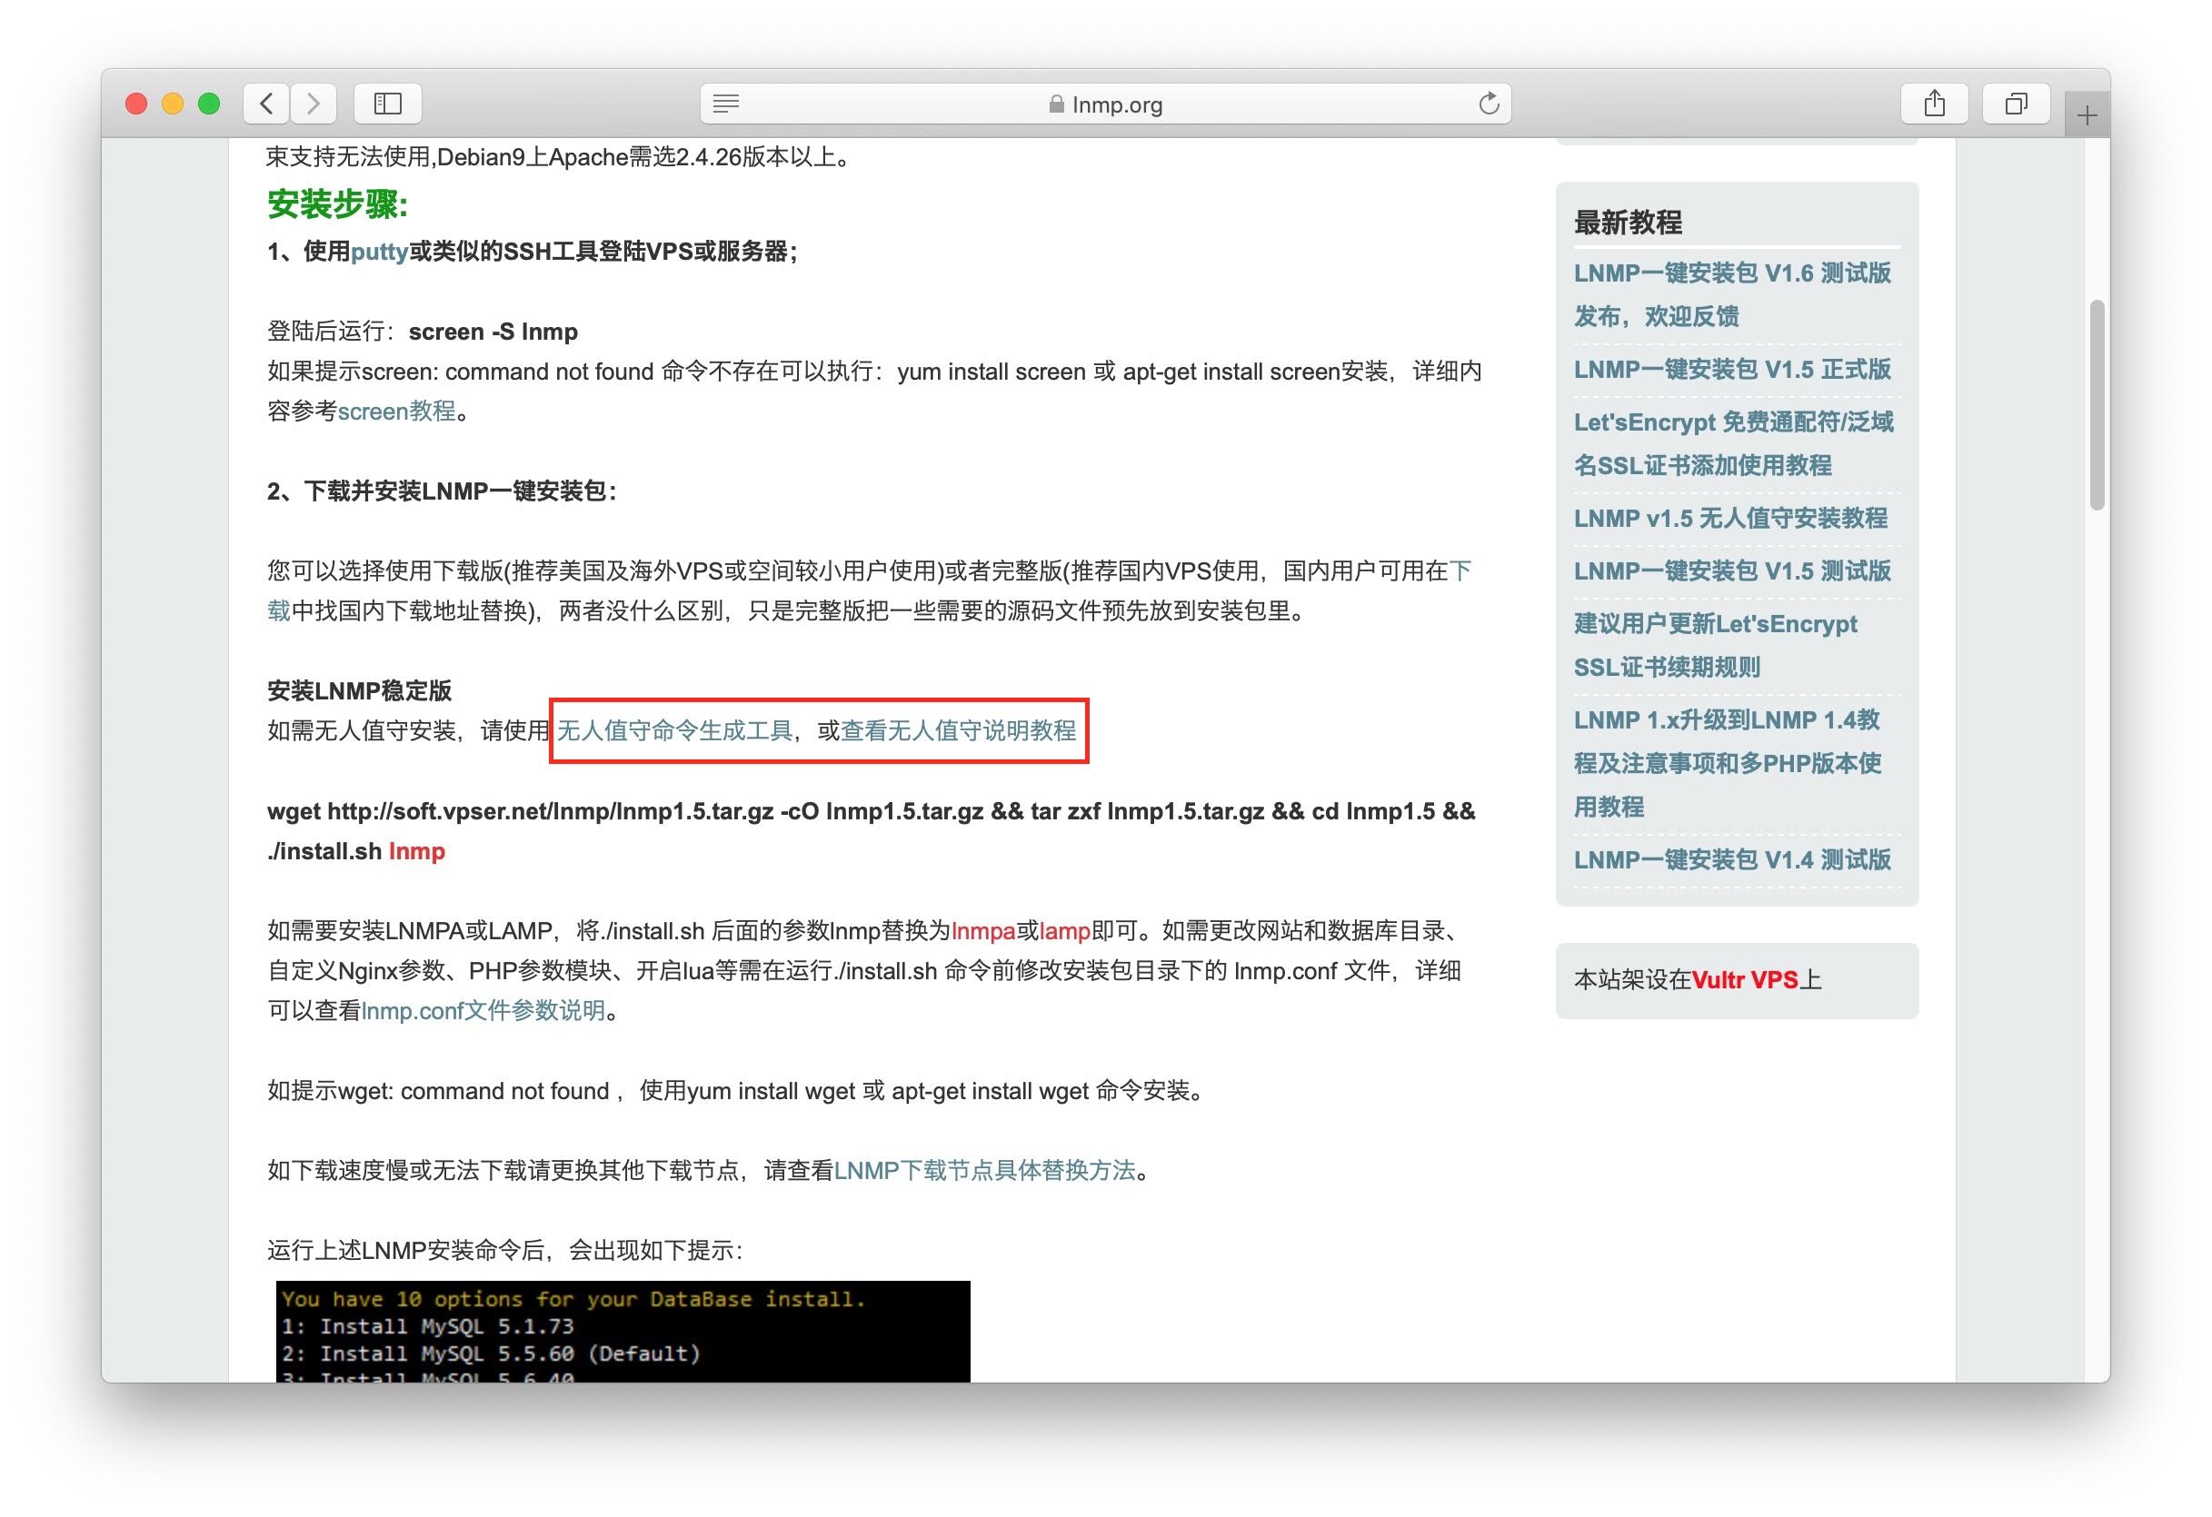This screenshot has width=2212, height=1517.
Task: Click the red lnmp parameter after ./install.sh
Action: click(x=416, y=851)
